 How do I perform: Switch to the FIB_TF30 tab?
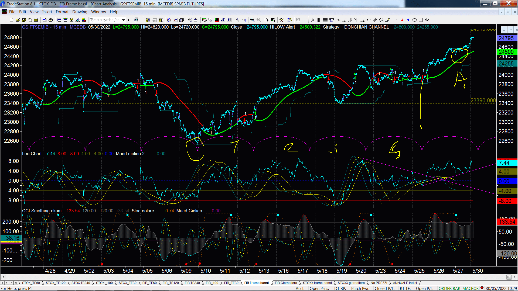231,283
